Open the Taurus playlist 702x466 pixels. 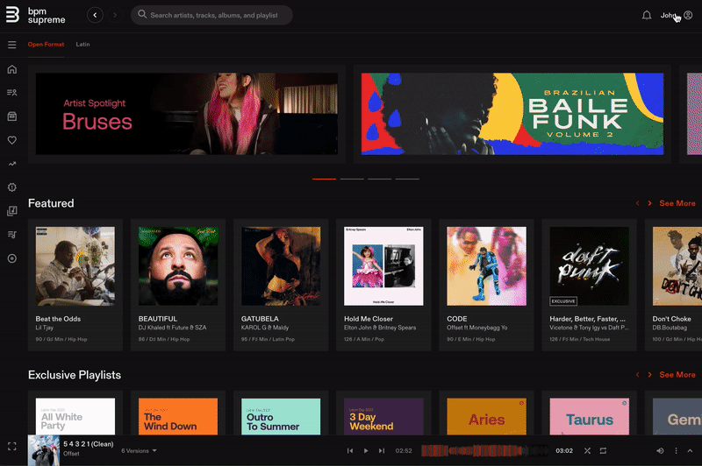589,416
